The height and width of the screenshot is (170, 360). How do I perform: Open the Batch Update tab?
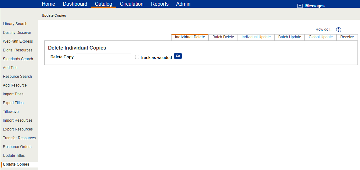[290, 37]
